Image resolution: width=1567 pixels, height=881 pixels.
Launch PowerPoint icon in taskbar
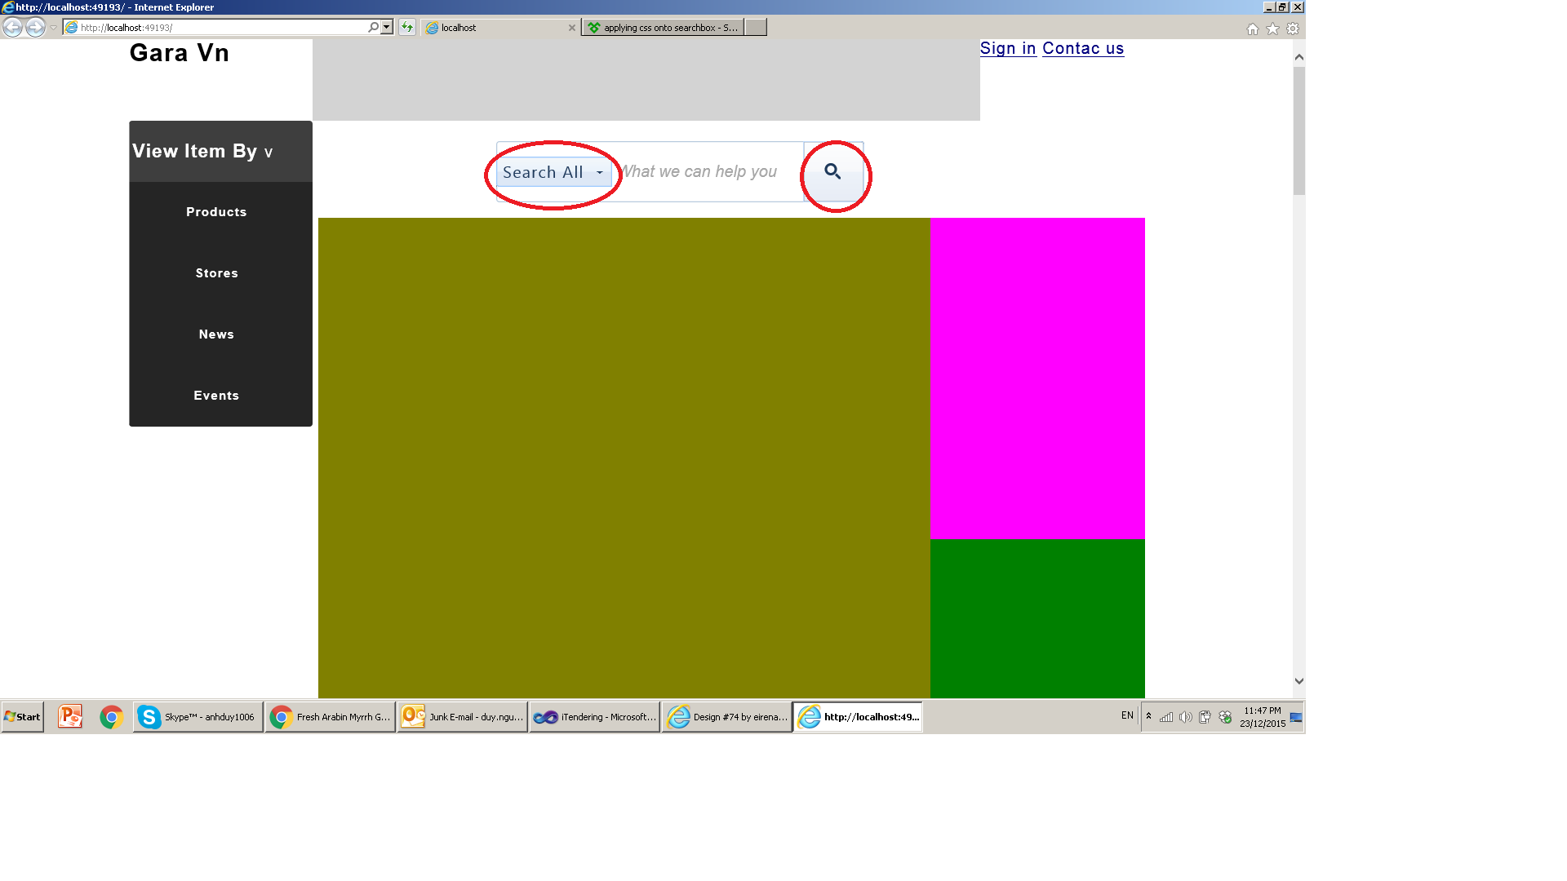pyautogui.click(x=70, y=717)
